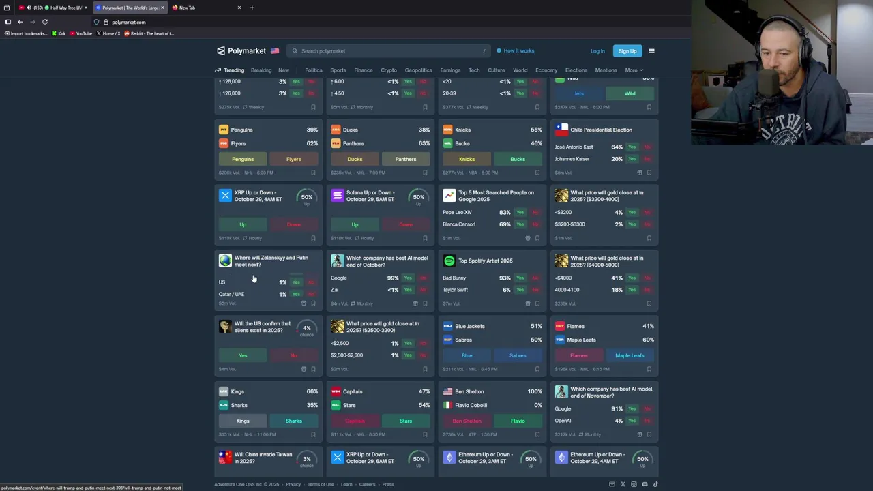Focus the Search polymarket field
The image size is (873, 491).
(389, 51)
